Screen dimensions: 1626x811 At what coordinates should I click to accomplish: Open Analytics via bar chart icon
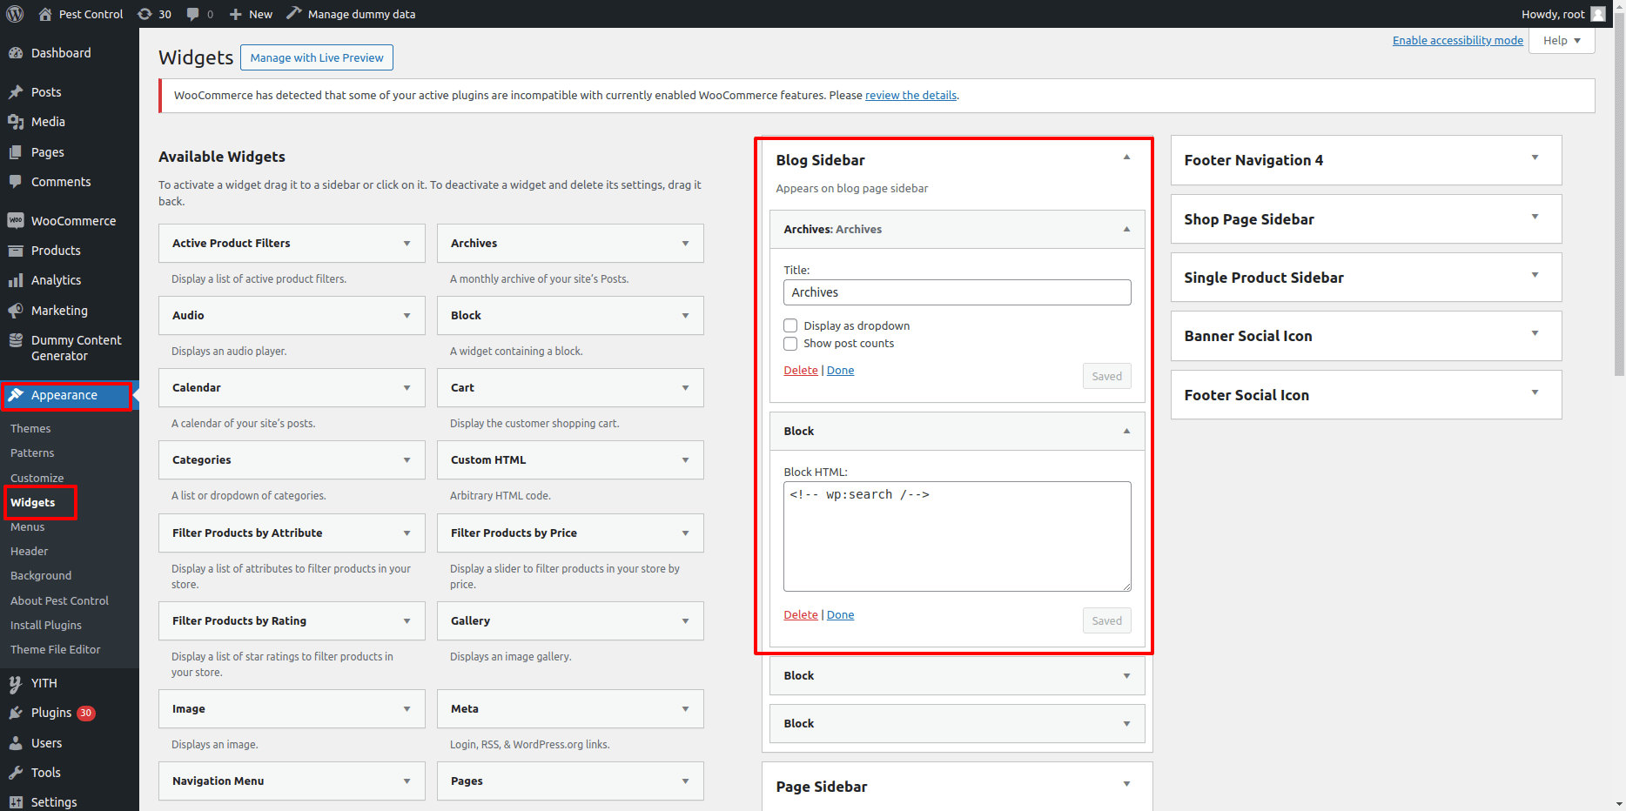[x=16, y=280]
